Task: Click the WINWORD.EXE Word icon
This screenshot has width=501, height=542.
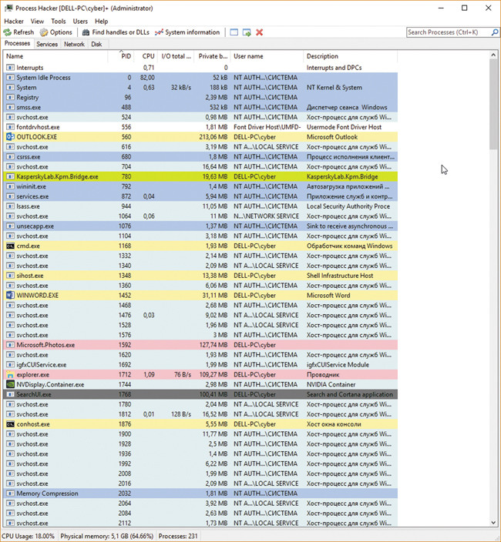Action: coord(10,295)
